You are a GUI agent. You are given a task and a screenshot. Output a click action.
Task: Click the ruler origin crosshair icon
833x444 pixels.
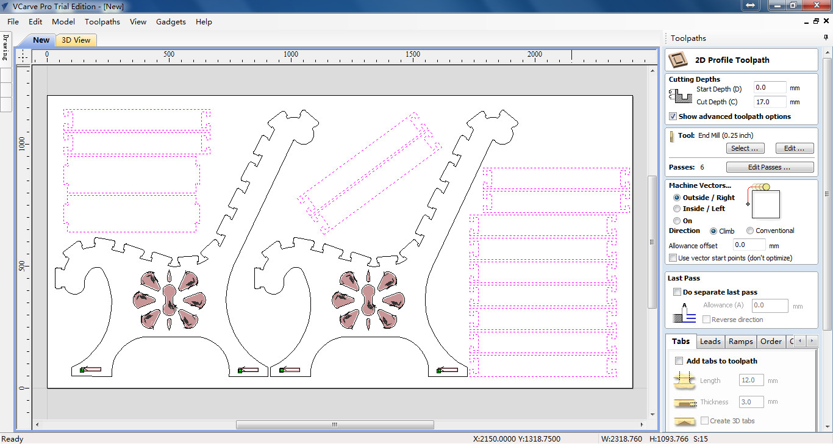point(23,56)
